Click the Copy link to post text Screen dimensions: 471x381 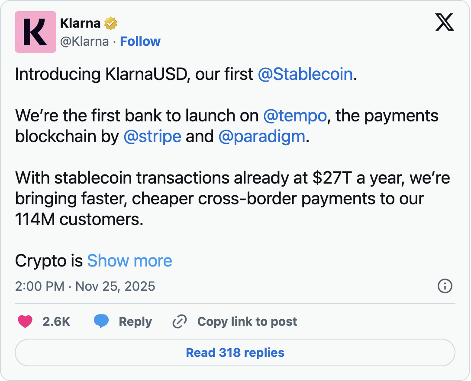(247, 321)
